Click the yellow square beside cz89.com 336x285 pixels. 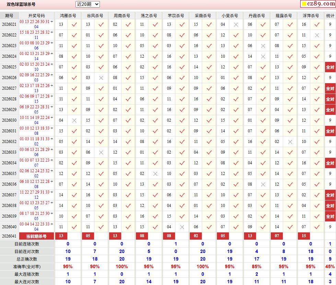(x=303, y=4)
